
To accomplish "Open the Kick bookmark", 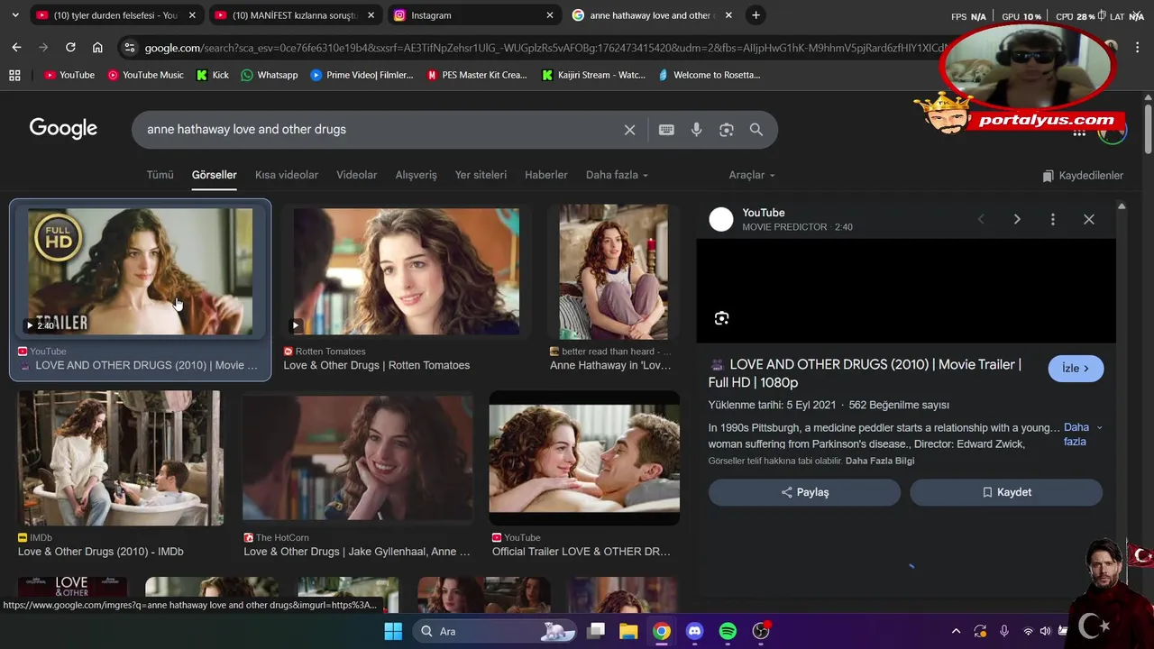I will (x=213, y=75).
